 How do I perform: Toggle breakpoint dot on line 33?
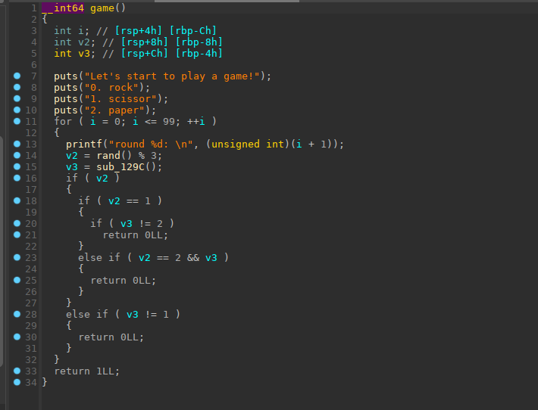point(17,371)
